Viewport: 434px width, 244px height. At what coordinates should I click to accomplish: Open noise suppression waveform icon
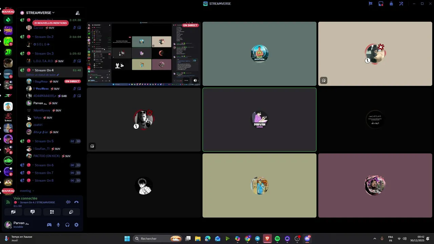[68, 202]
